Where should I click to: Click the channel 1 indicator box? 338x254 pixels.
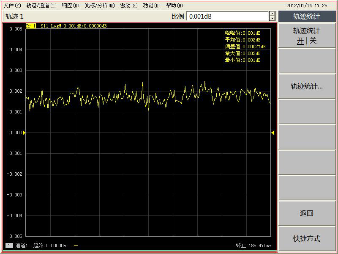click(9, 246)
